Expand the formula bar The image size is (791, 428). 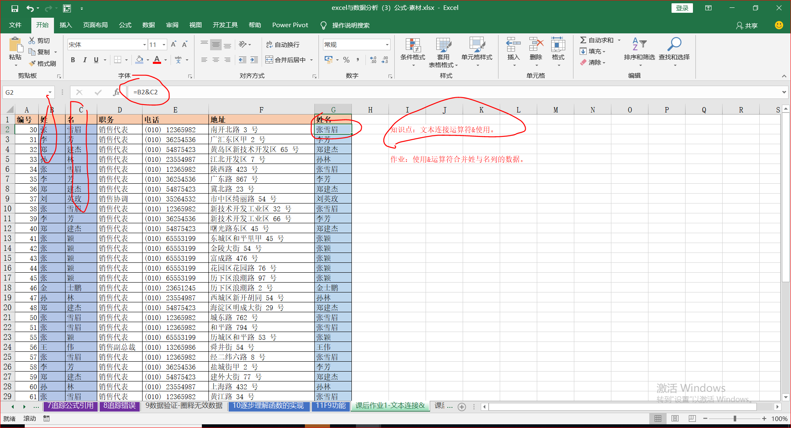pyautogui.click(x=784, y=92)
